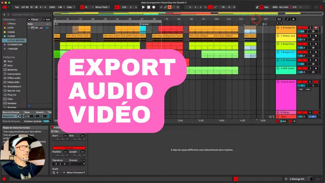Viewport: 325px width, 183px height.
Task: Click the re-enable automation arrow icon
Action: [170, 7]
